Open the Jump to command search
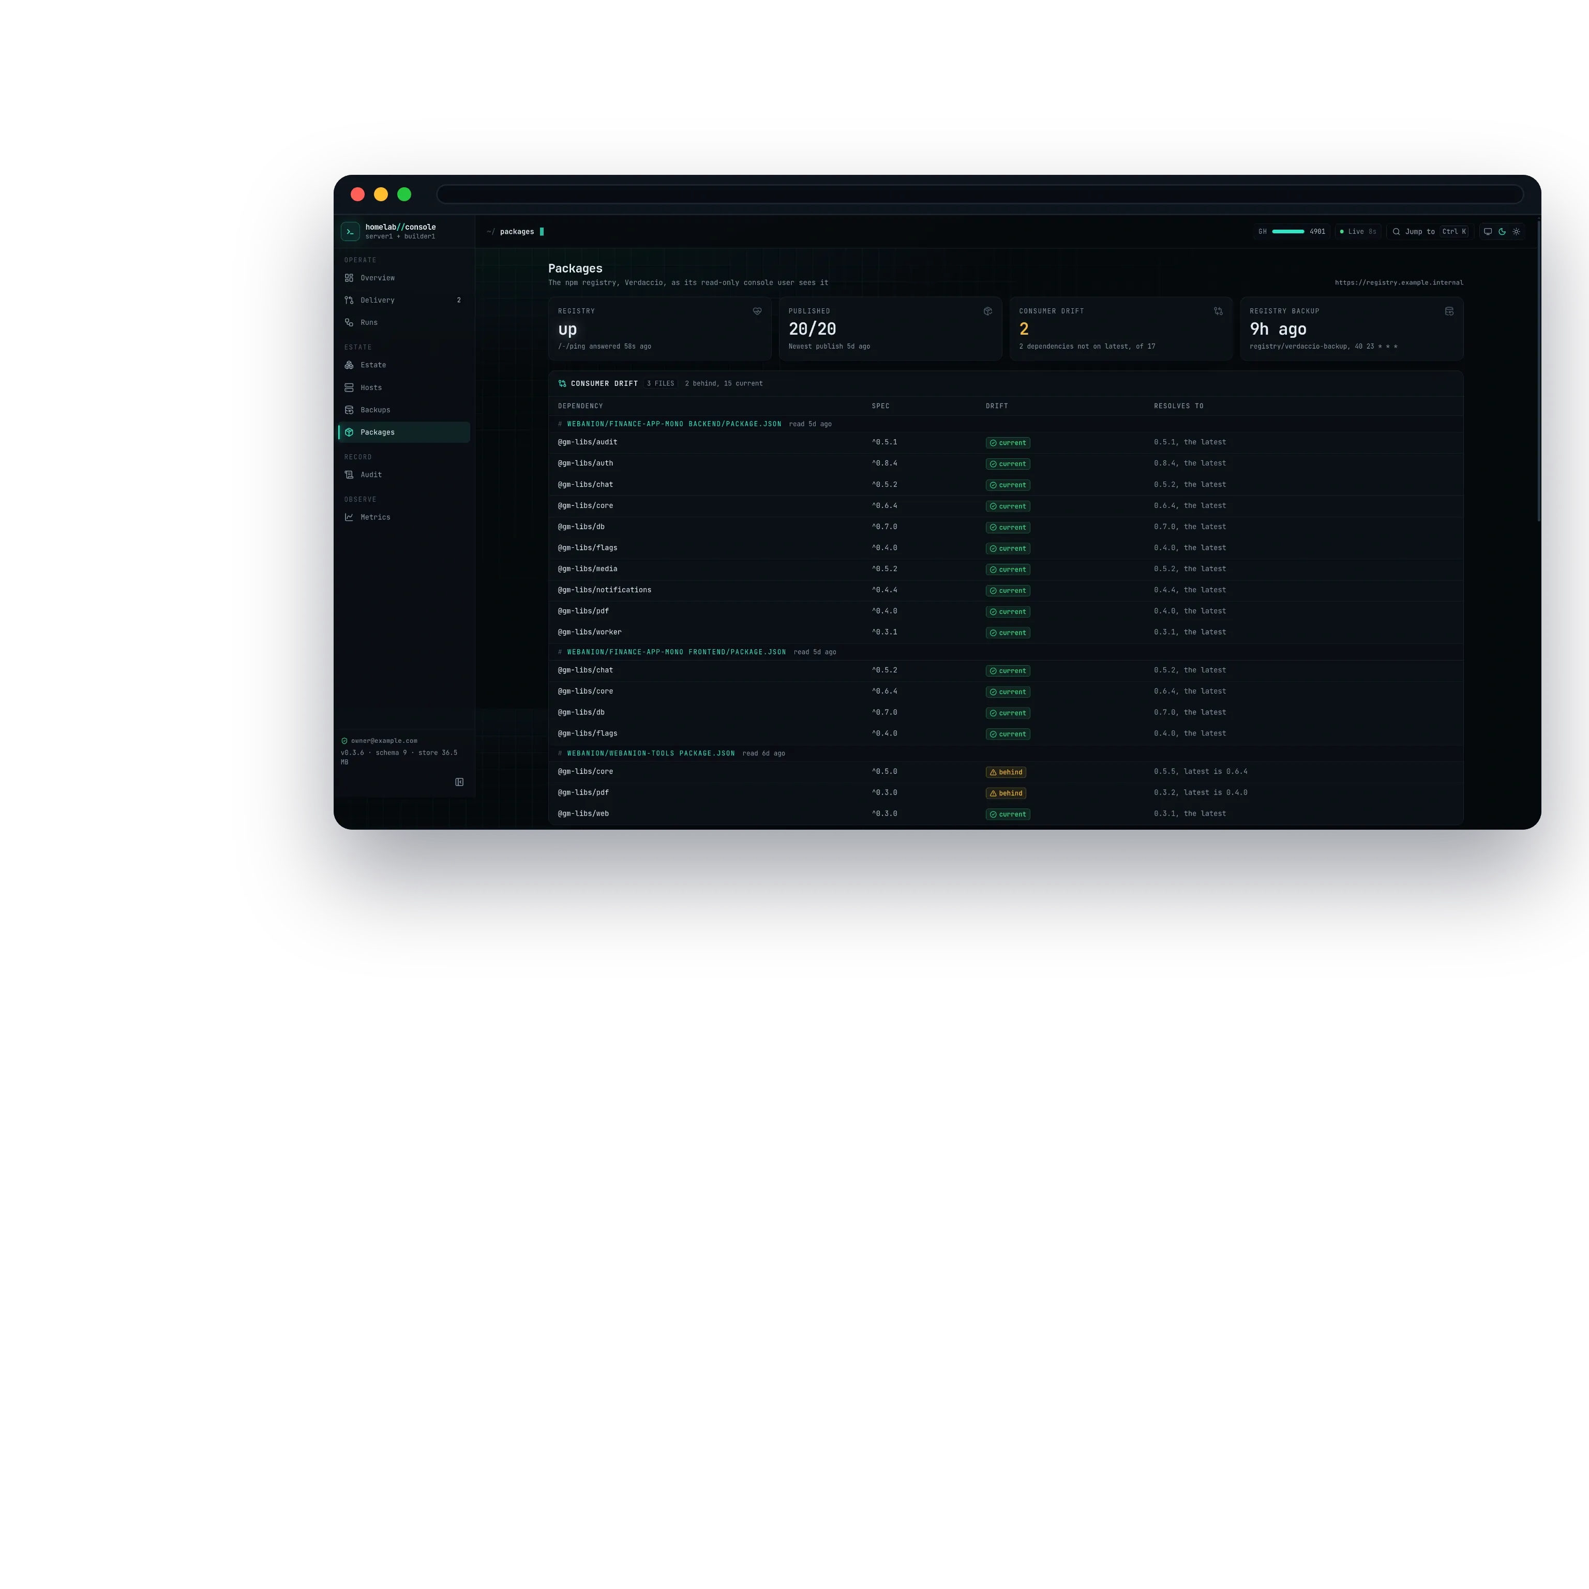This screenshot has width=1589, height=1589. (x=1430, y=232)
